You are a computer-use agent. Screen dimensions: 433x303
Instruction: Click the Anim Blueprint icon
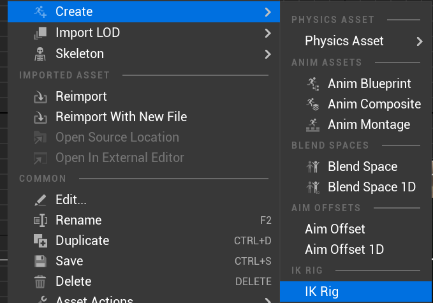point(313,84)
